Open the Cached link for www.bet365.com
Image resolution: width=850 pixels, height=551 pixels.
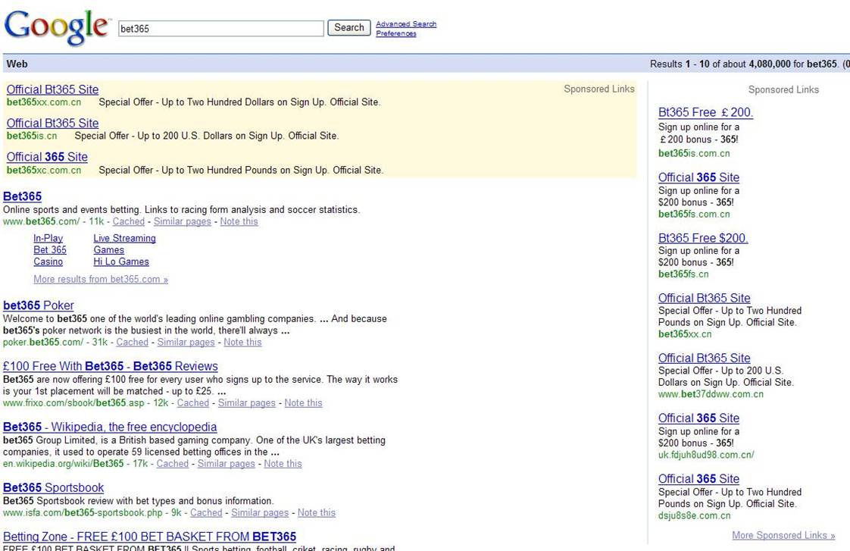[x=129, y=221]
